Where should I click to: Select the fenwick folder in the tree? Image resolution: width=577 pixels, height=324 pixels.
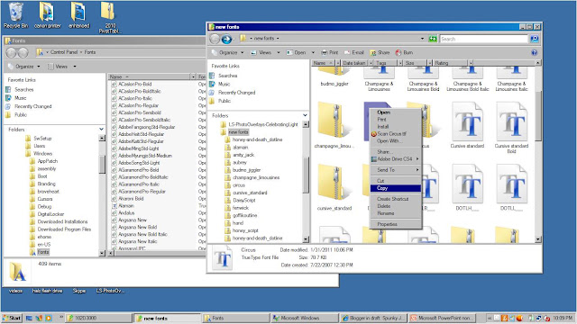tap(241, 208)
